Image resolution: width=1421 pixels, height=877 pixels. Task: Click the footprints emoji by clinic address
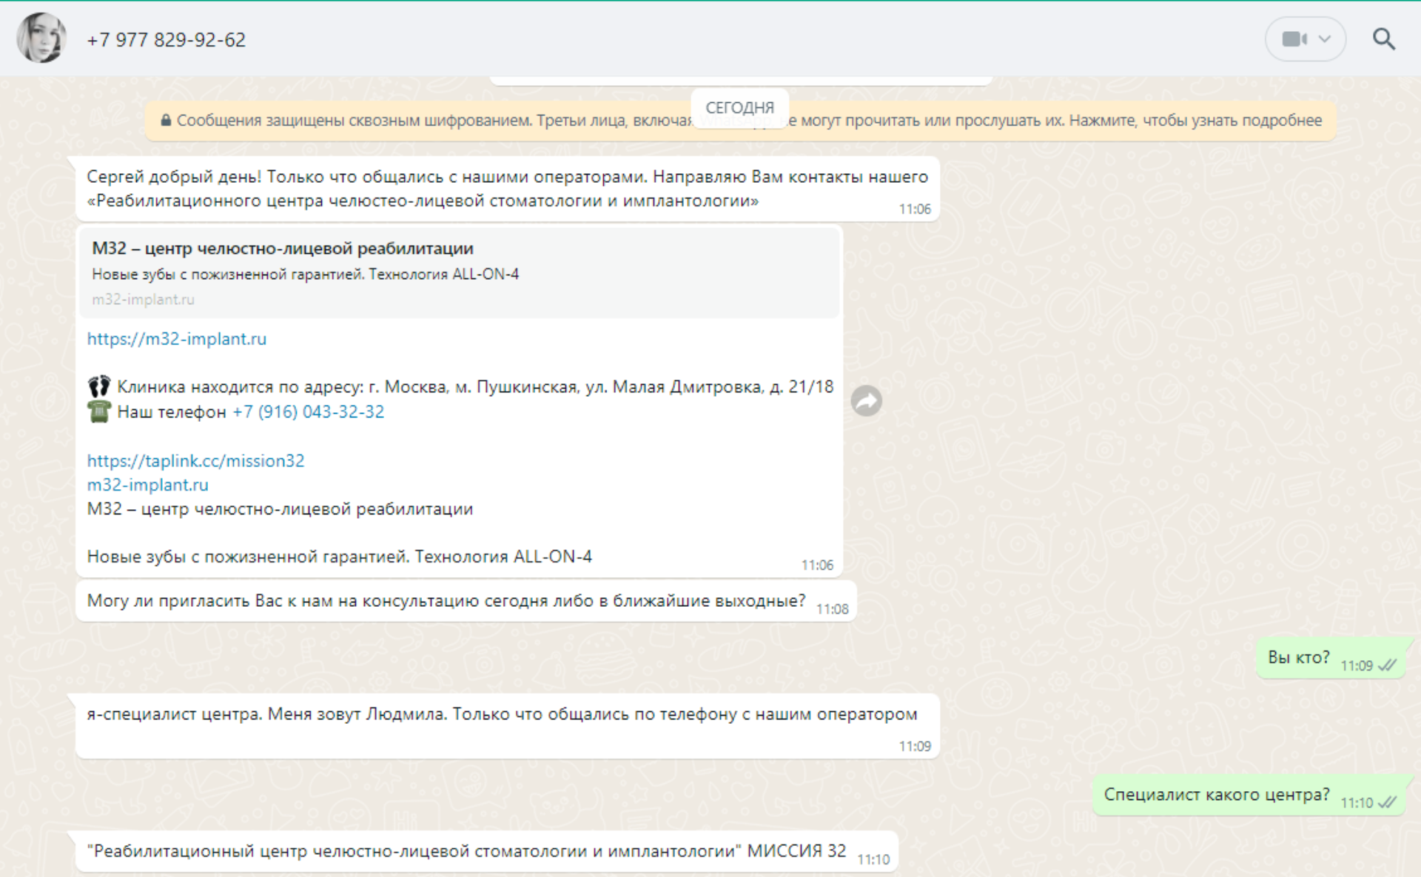coord(99,386)
